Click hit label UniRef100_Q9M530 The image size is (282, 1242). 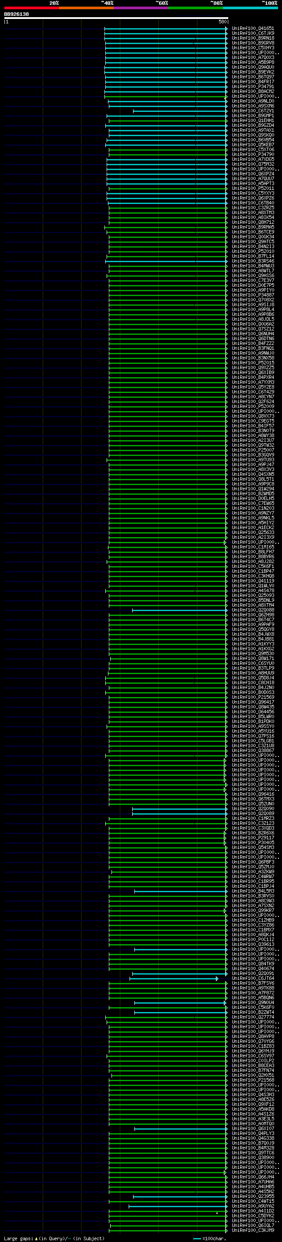click(x=252, y=653)
